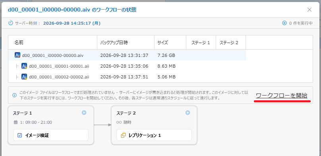Select the d00_00001_i00002-00002.aii row
The width and height of the screenshot is (321, 156).
pyautogui.click(x=127, y=77)
